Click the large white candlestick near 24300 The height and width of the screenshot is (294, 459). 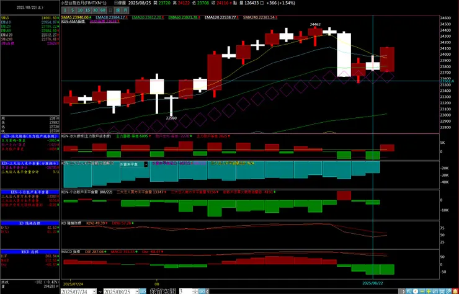point(344,55)
